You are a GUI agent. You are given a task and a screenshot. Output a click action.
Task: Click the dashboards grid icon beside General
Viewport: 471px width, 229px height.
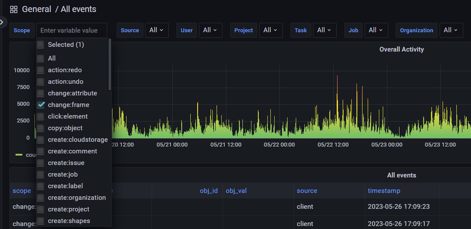[14, 9]
